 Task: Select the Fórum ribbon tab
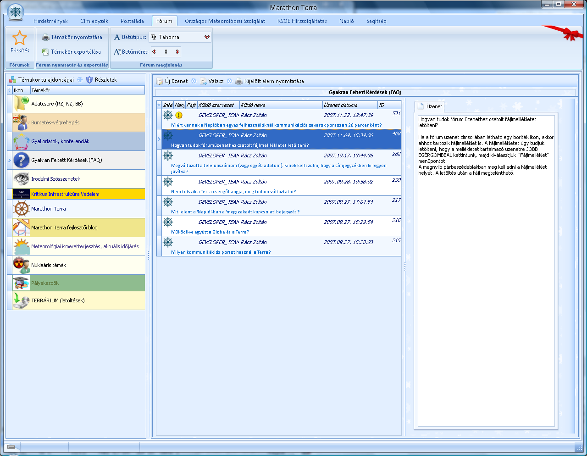pos(164,21)
